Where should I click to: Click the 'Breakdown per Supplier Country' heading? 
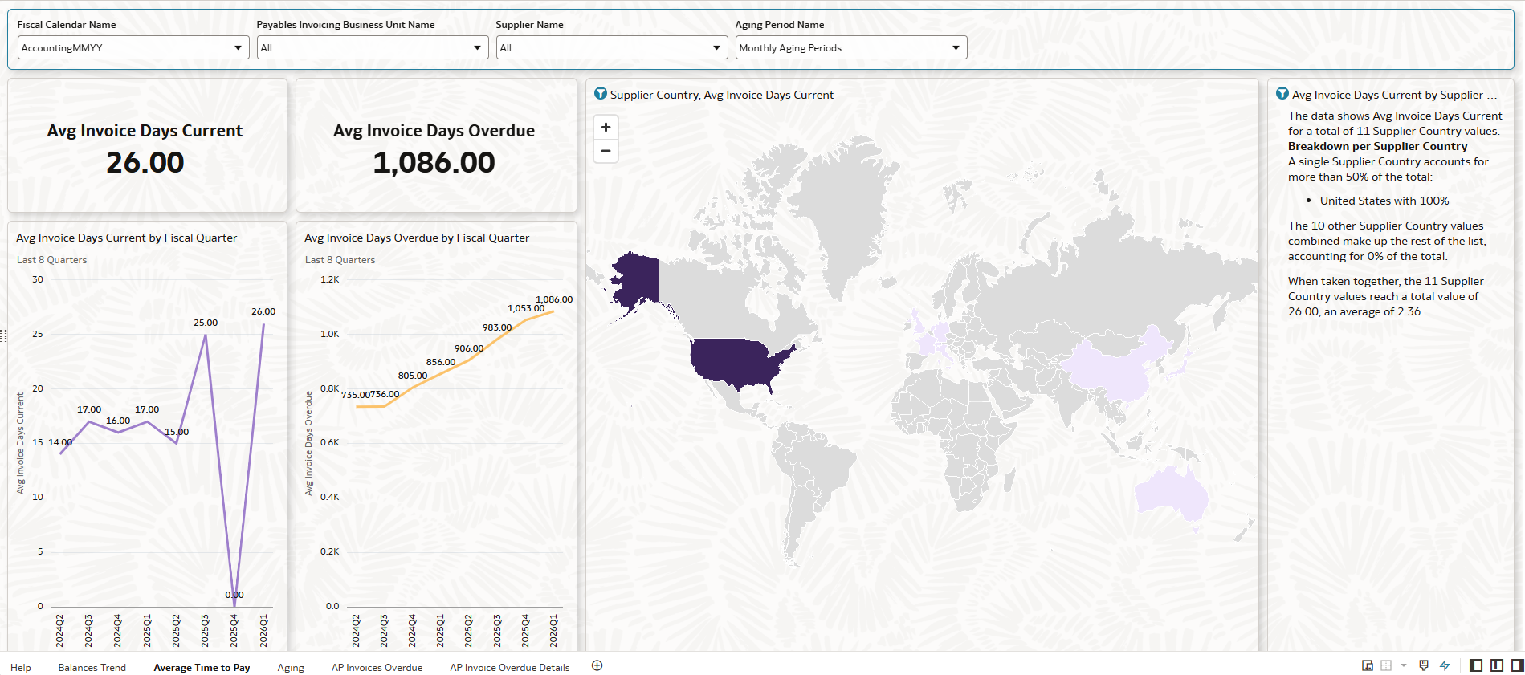1378,146
